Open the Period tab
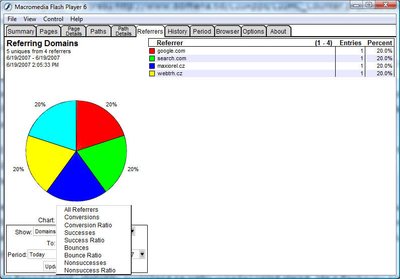400x279 pixels. [x=202, y=31]
